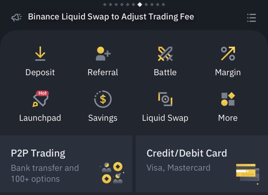Click the announcement megaphone icon
Screen dimensions: 268x195
(16, 17)
